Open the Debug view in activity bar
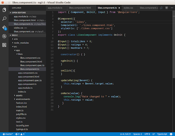175x136 pixels. coord(4,36)
